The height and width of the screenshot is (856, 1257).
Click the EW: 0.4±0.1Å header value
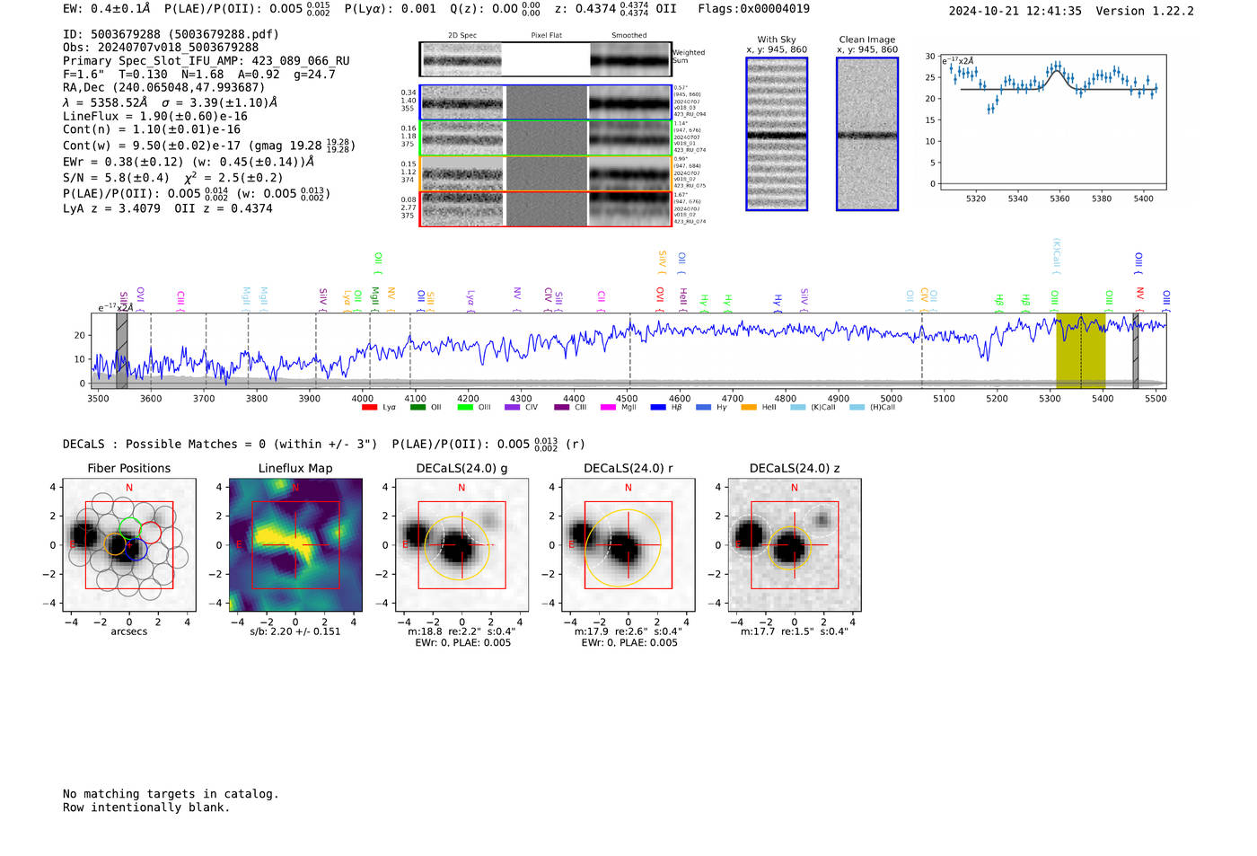(x=107, y=8)
